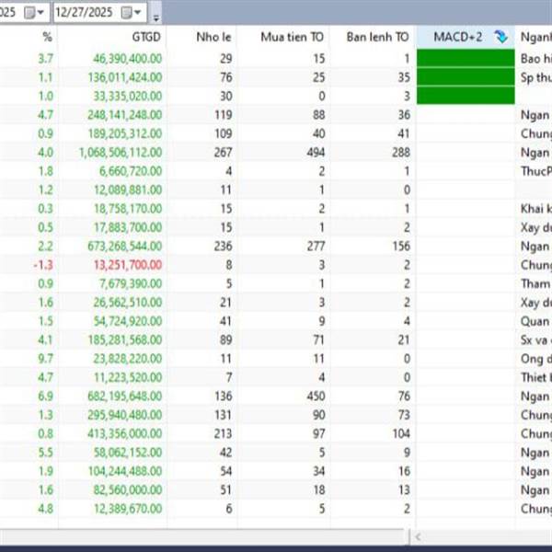552x552 pixels.
Task: Sort by the GTGD column header
Action: 146,37
